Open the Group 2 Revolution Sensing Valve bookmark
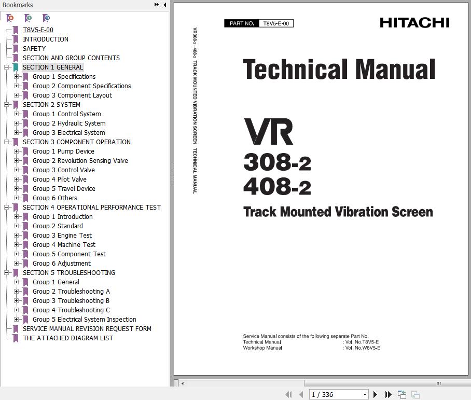471x400 pixels. pyautogui.click(x=80, y=161)
